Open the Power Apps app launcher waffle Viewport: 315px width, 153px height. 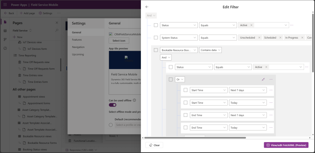pyautogui.click(x=5, y=4)
